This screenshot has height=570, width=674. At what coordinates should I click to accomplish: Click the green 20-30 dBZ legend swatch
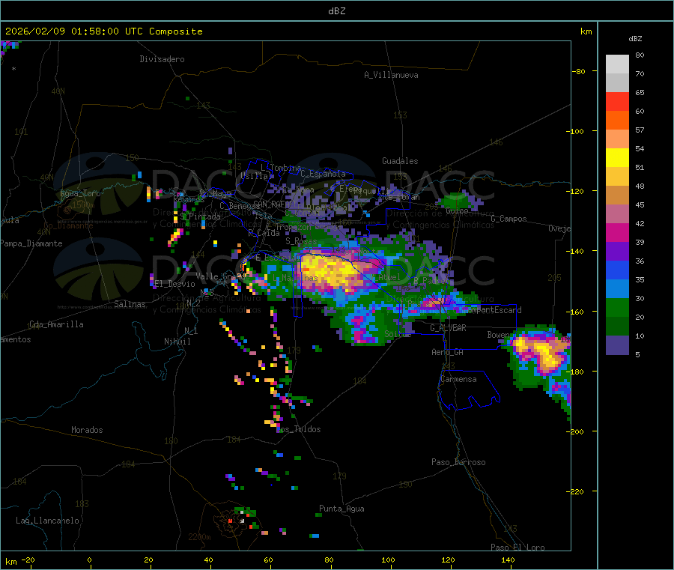coord(617,308)
